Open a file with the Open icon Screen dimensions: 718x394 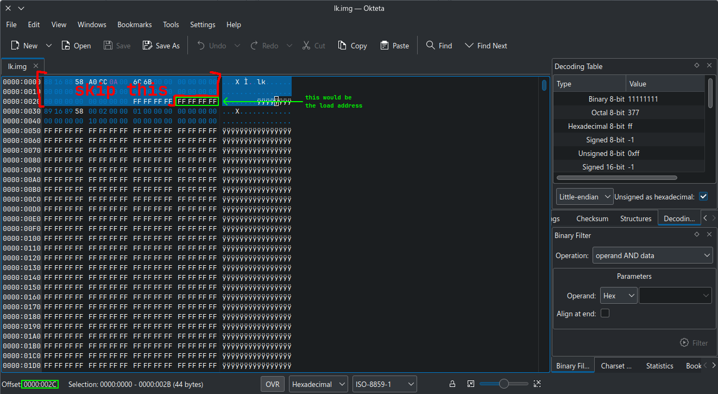66,46
